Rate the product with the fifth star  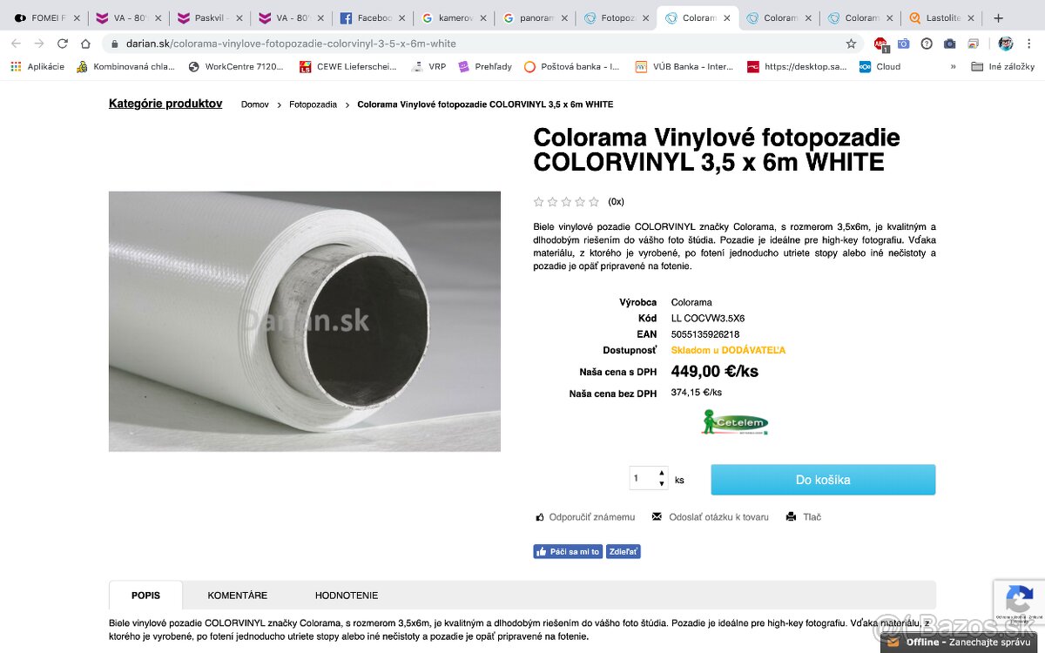594,202
